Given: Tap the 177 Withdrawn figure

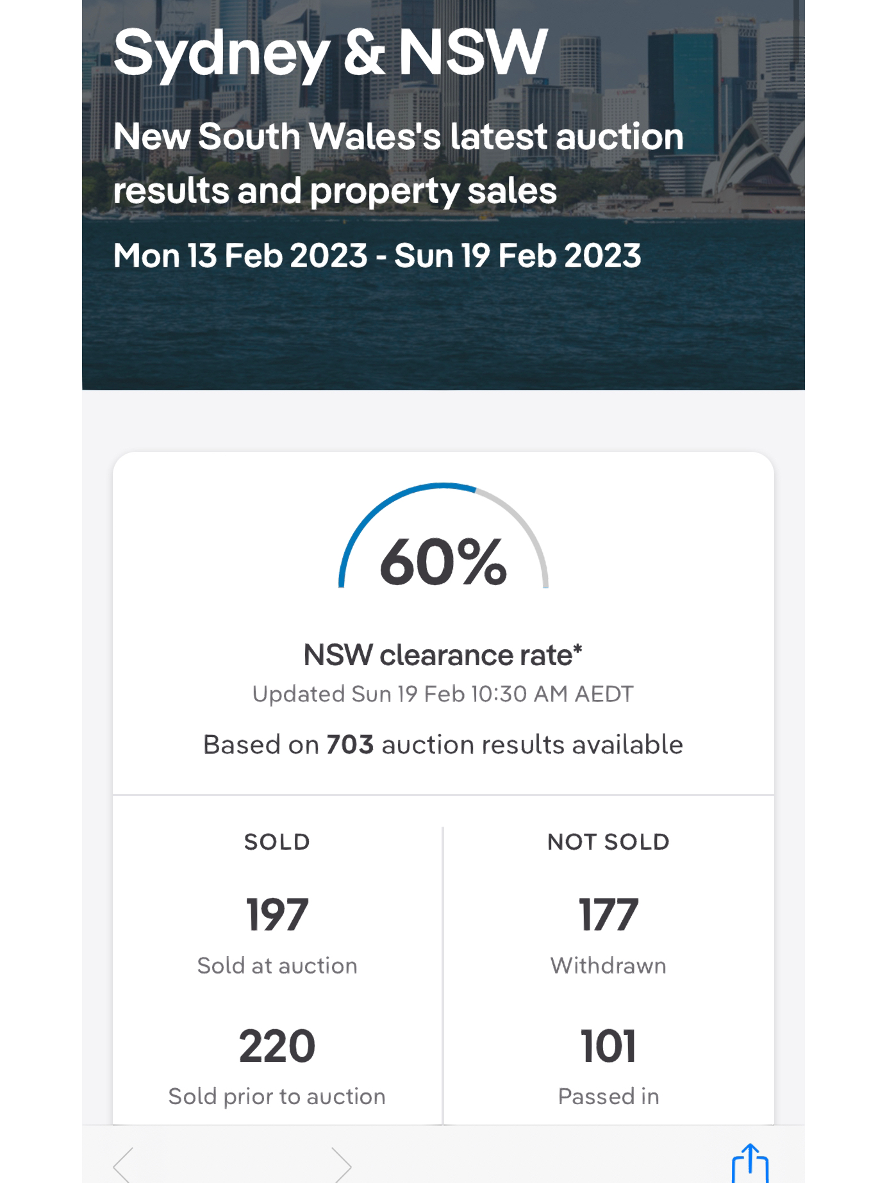Looking at the screenshot, I should [x=608, y=914].
